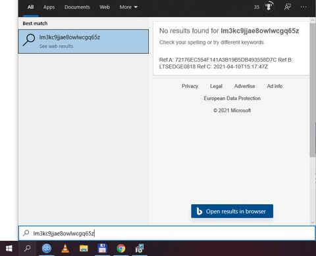Screen dimensions: 316x256
Task: Click the magnifier icon in best match
Action: (29, 40)
